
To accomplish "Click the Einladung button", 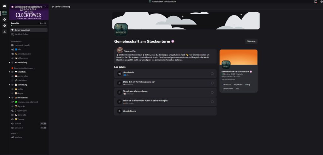I will coord(251,41).
